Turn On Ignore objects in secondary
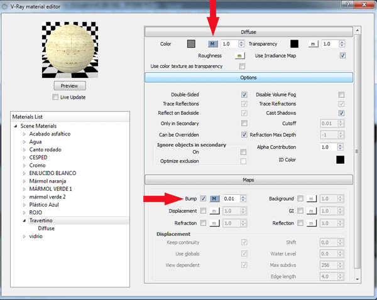Viewport: 377px width, 300px height. (x=243, y=152)
